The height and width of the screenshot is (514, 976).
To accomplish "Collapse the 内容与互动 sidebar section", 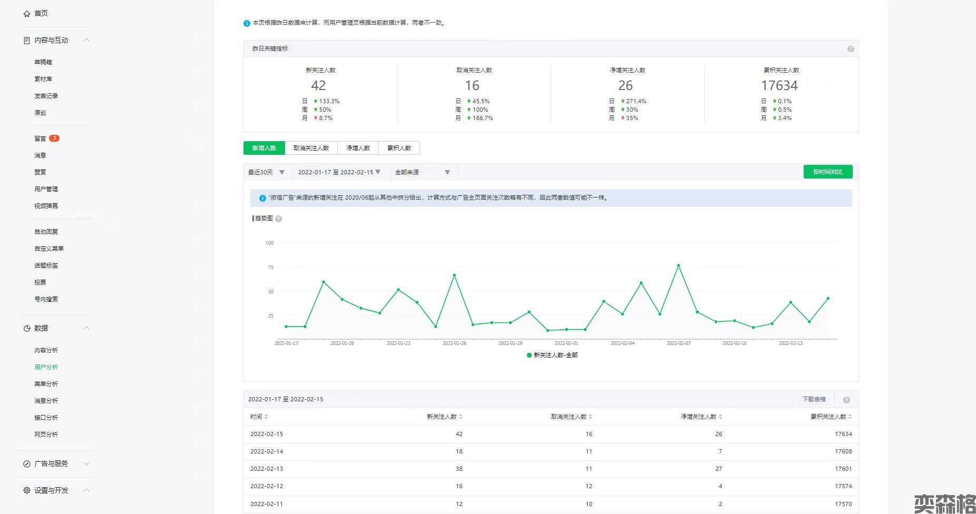I will (x=86, y=40).
